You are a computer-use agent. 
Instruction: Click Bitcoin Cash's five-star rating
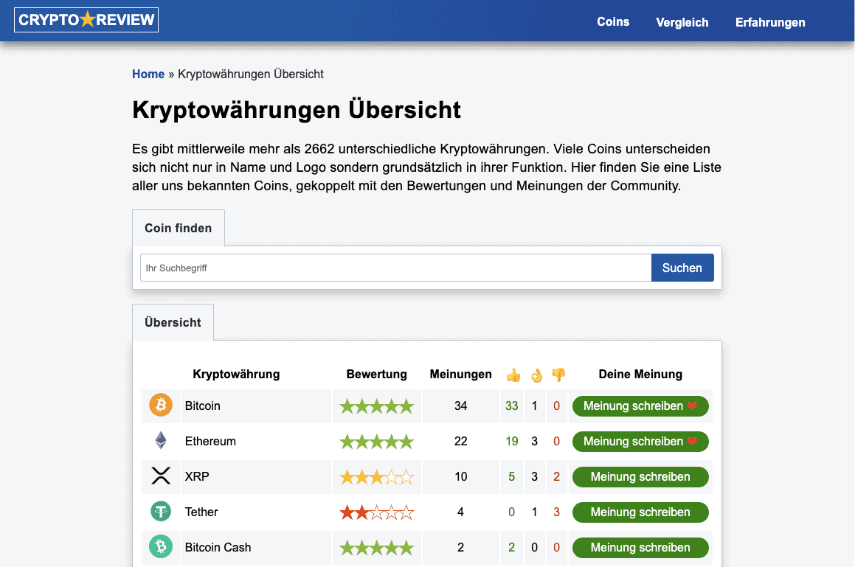377,548
